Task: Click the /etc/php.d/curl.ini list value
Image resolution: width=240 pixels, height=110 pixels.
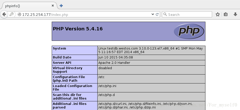Action: pos(145,106)
